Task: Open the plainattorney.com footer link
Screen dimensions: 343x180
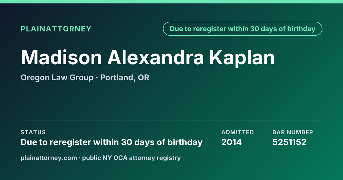Action: pos(49,158)
